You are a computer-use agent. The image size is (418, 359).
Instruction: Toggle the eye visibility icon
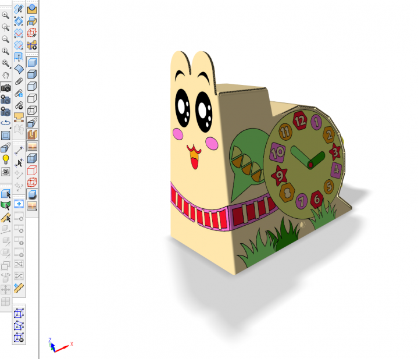[x=6, y=172]
